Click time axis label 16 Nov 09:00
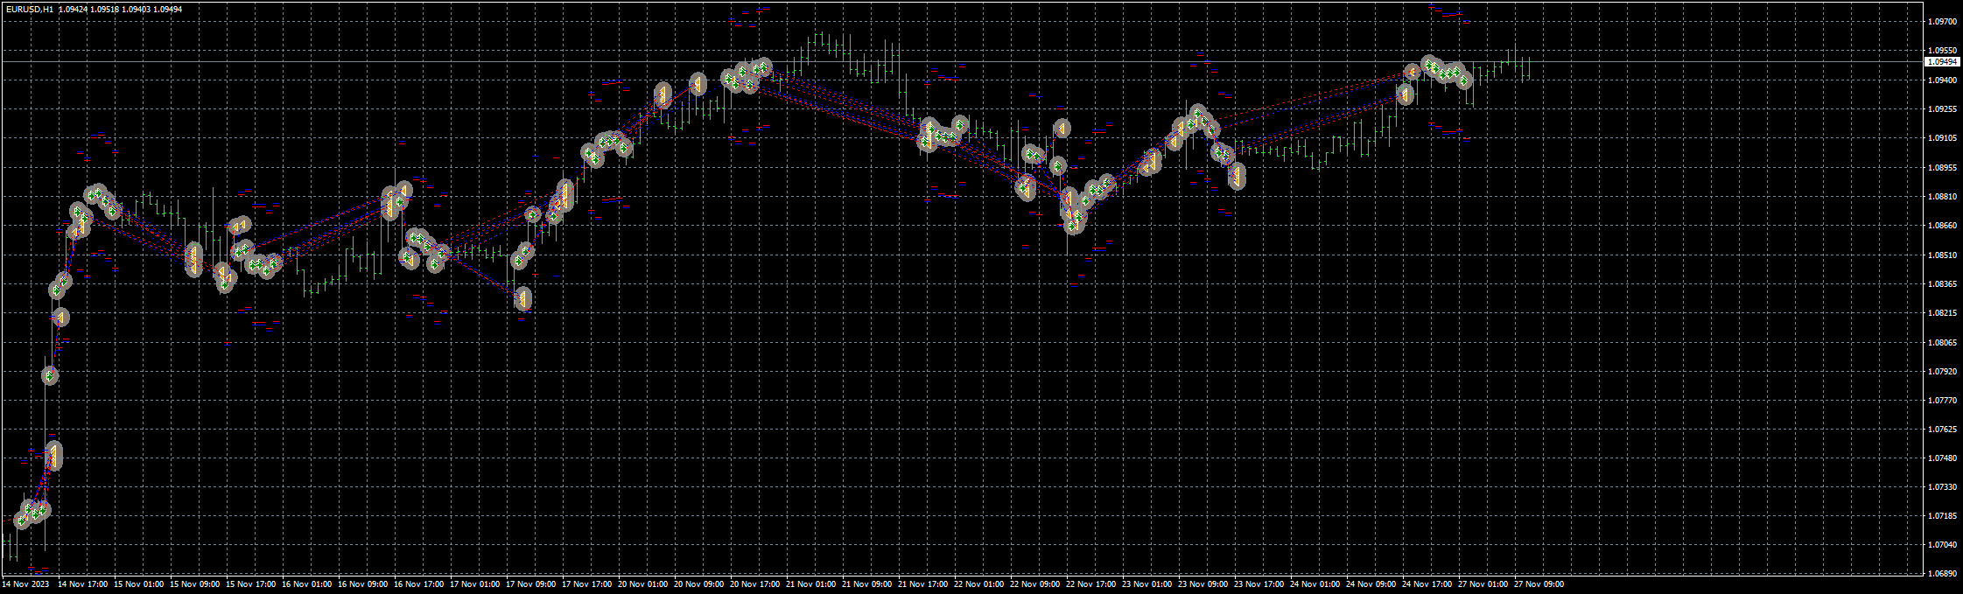Screen dimensions: 1963x594 [362, 584]
